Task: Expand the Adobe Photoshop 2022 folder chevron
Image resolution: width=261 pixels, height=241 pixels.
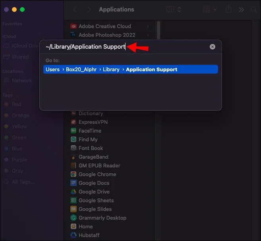Action: click(148, 35)
